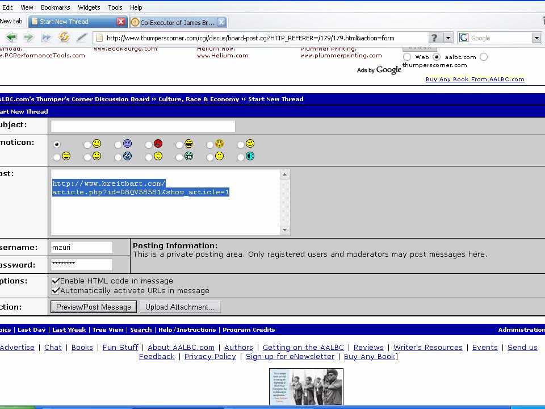Image resolution: width=545 pixels, height=409 pixels.
Task: Open the Administration link
Action: coord(521,329)
